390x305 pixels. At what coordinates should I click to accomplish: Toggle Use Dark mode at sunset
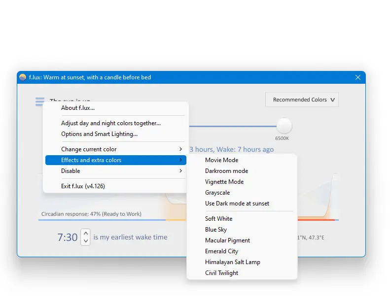[242, 203]
